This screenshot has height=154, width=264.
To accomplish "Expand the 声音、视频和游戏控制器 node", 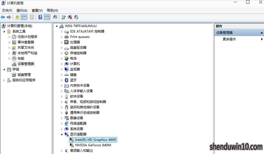I will [x=62, y=102].
